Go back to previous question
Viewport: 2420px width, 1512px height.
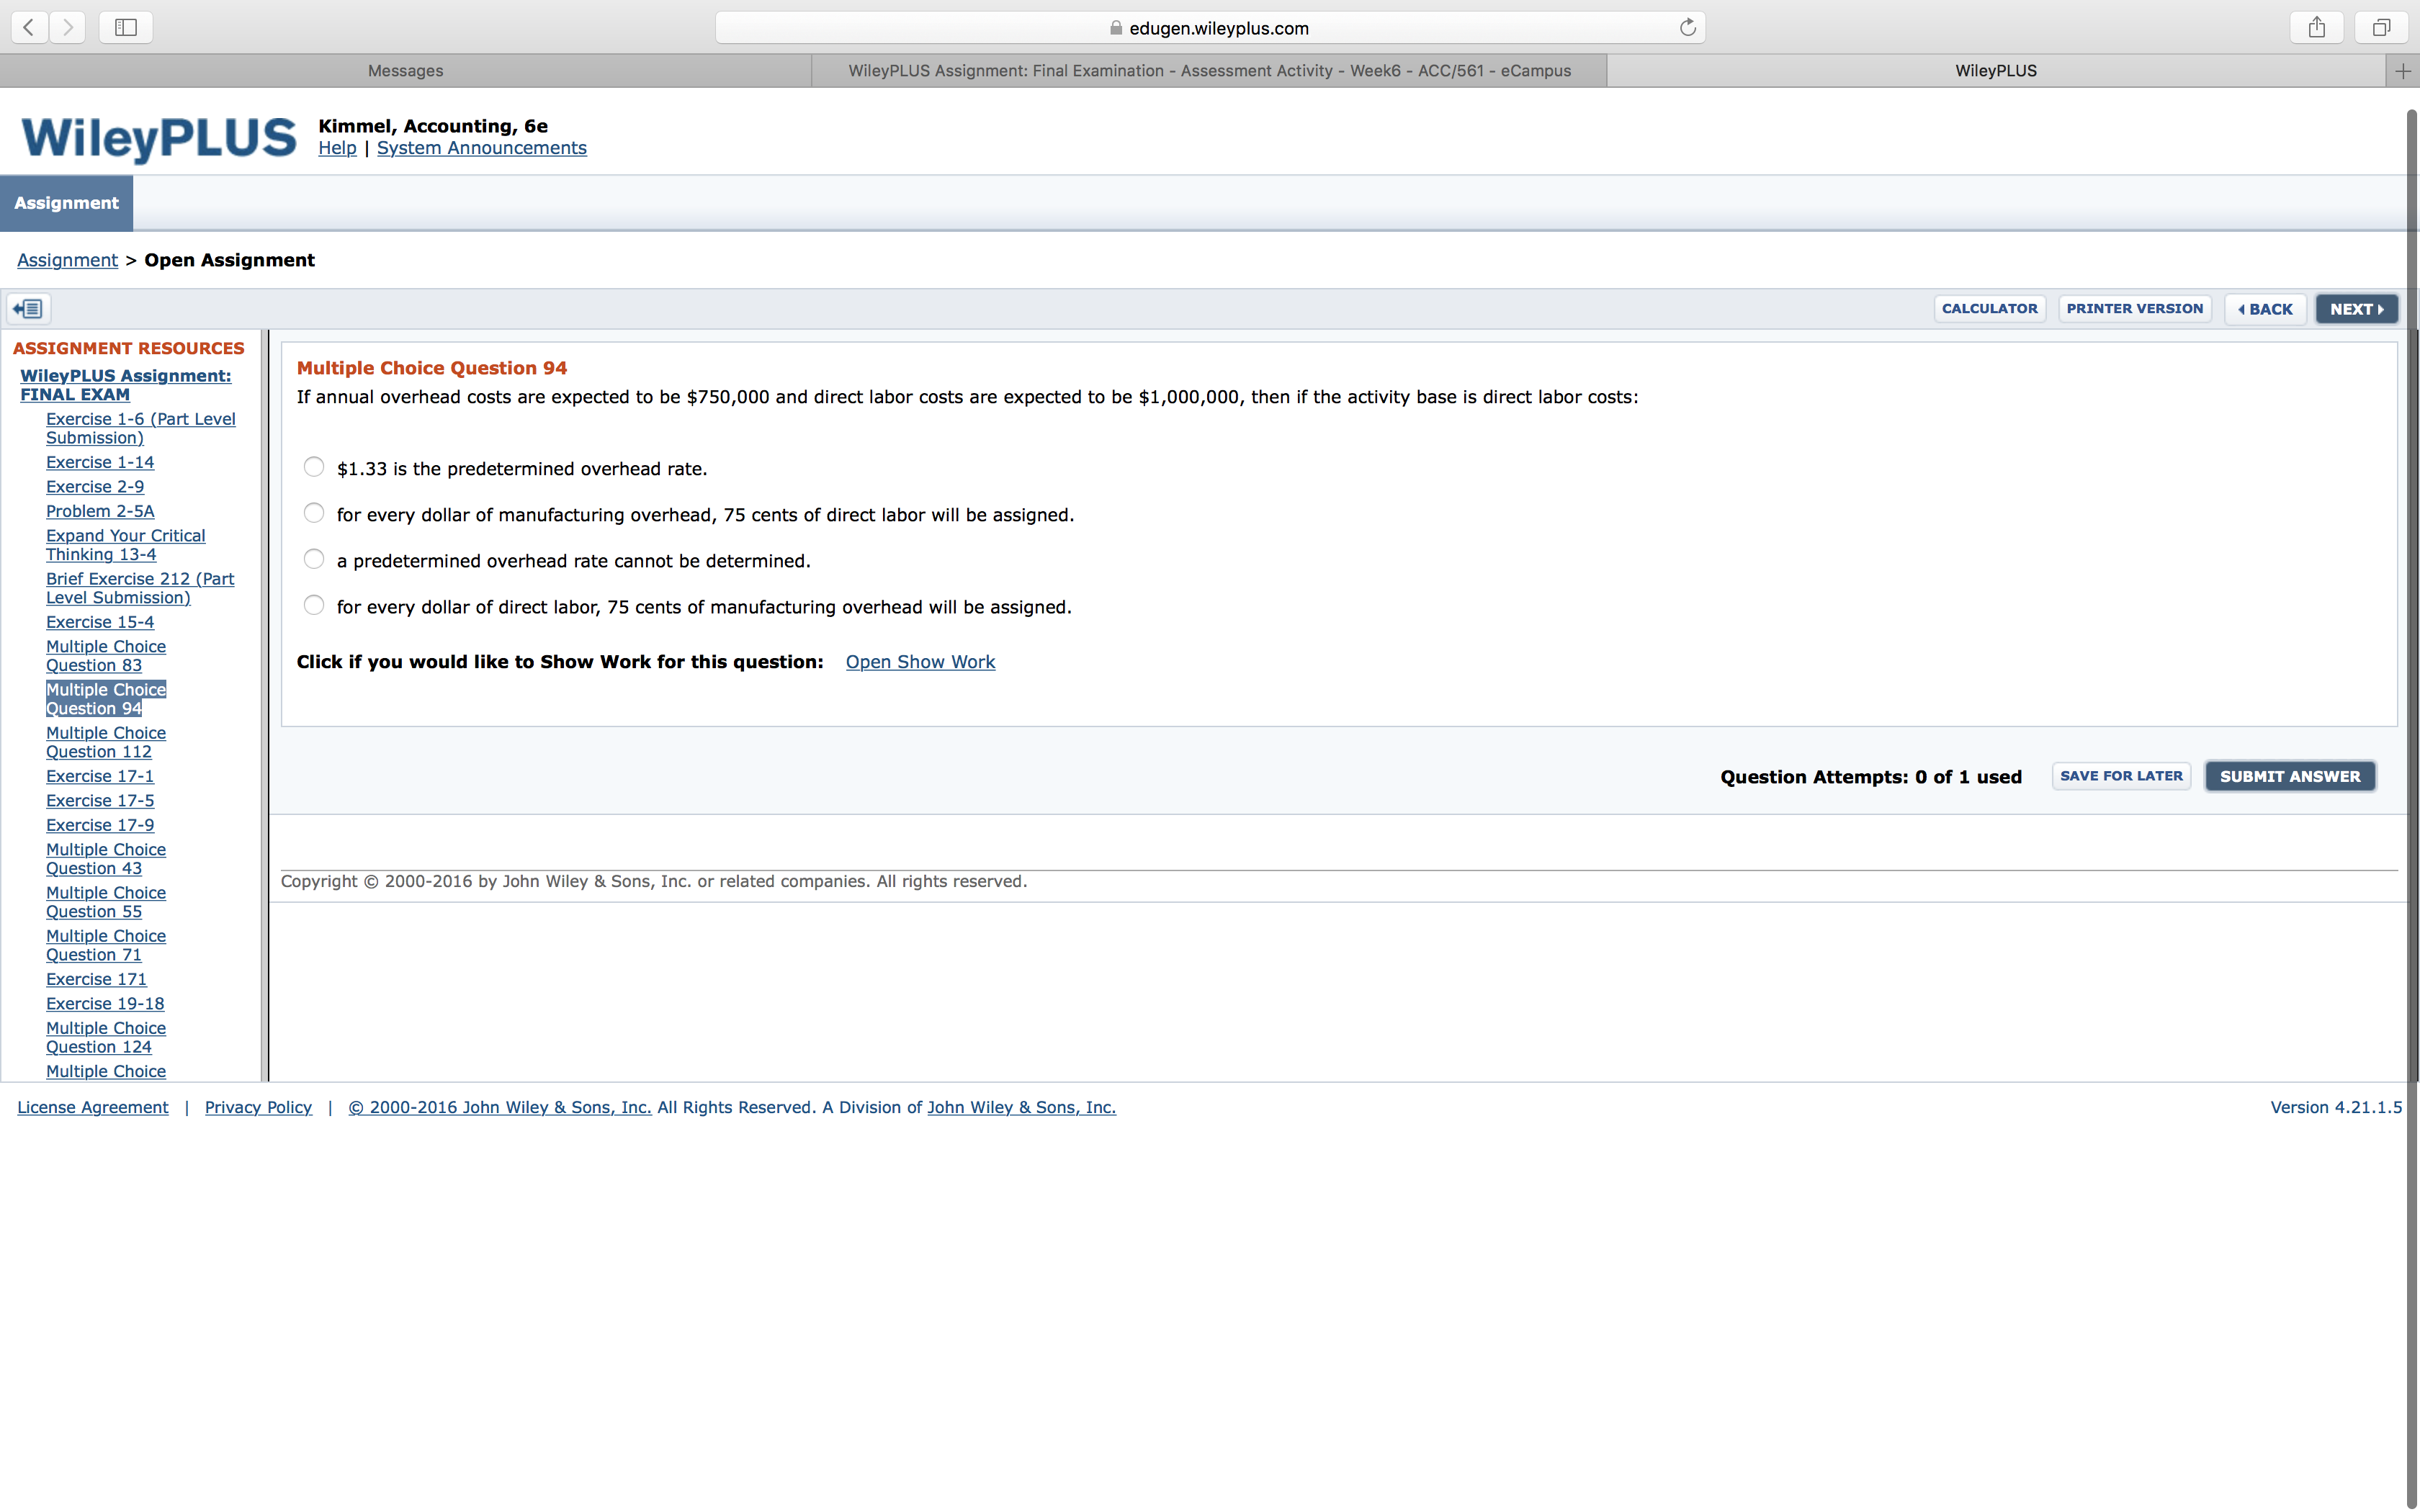(x=2265, y=309)
